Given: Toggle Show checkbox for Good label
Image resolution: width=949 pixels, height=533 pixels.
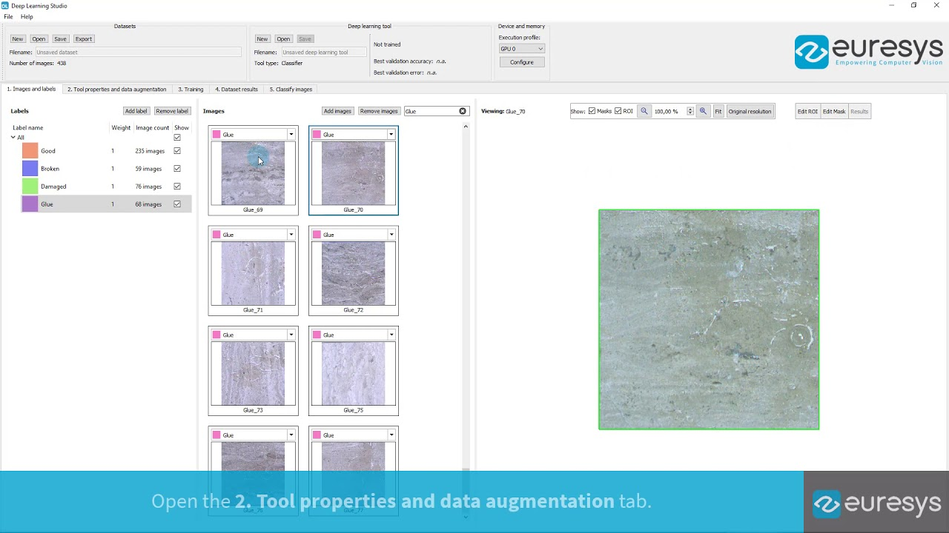Looking at the screenshot, I should pyautogui.click(x=177, y=151).
